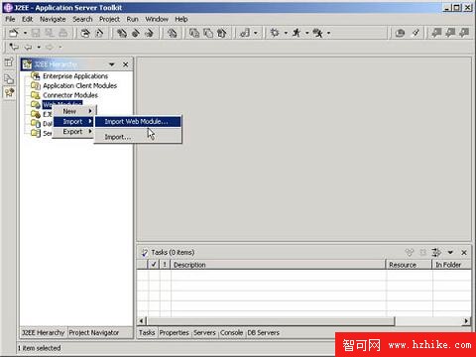Click the Save toolbar icon

(x=36, y=33)
